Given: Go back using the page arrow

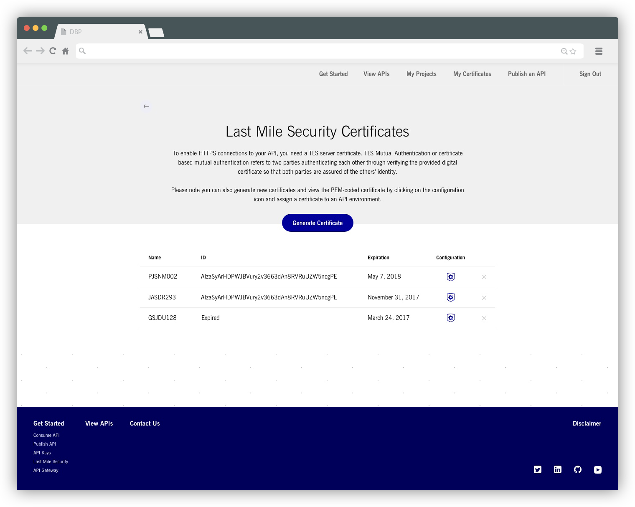Looking at the screenshot, I should (x=146, y=106).
